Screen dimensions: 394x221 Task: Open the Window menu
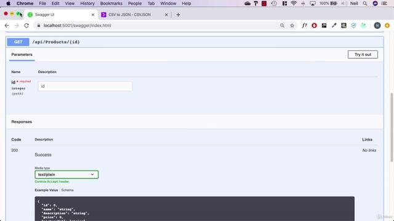tap(168, 4)
